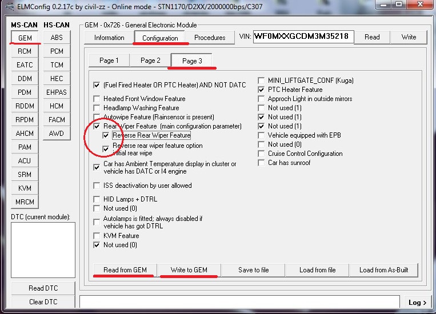Toggle Reverse Rear Wiper Feature checkbox
This screenshot has height=314, width=436.
pos(107,136)
